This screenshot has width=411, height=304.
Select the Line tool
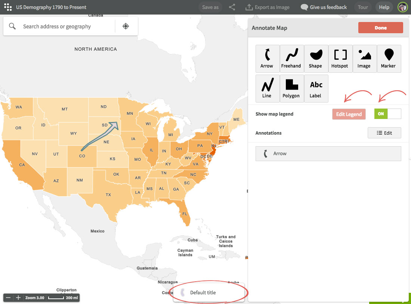[268, 88]
